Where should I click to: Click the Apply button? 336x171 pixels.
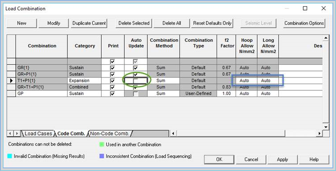[x=282, y=159]
